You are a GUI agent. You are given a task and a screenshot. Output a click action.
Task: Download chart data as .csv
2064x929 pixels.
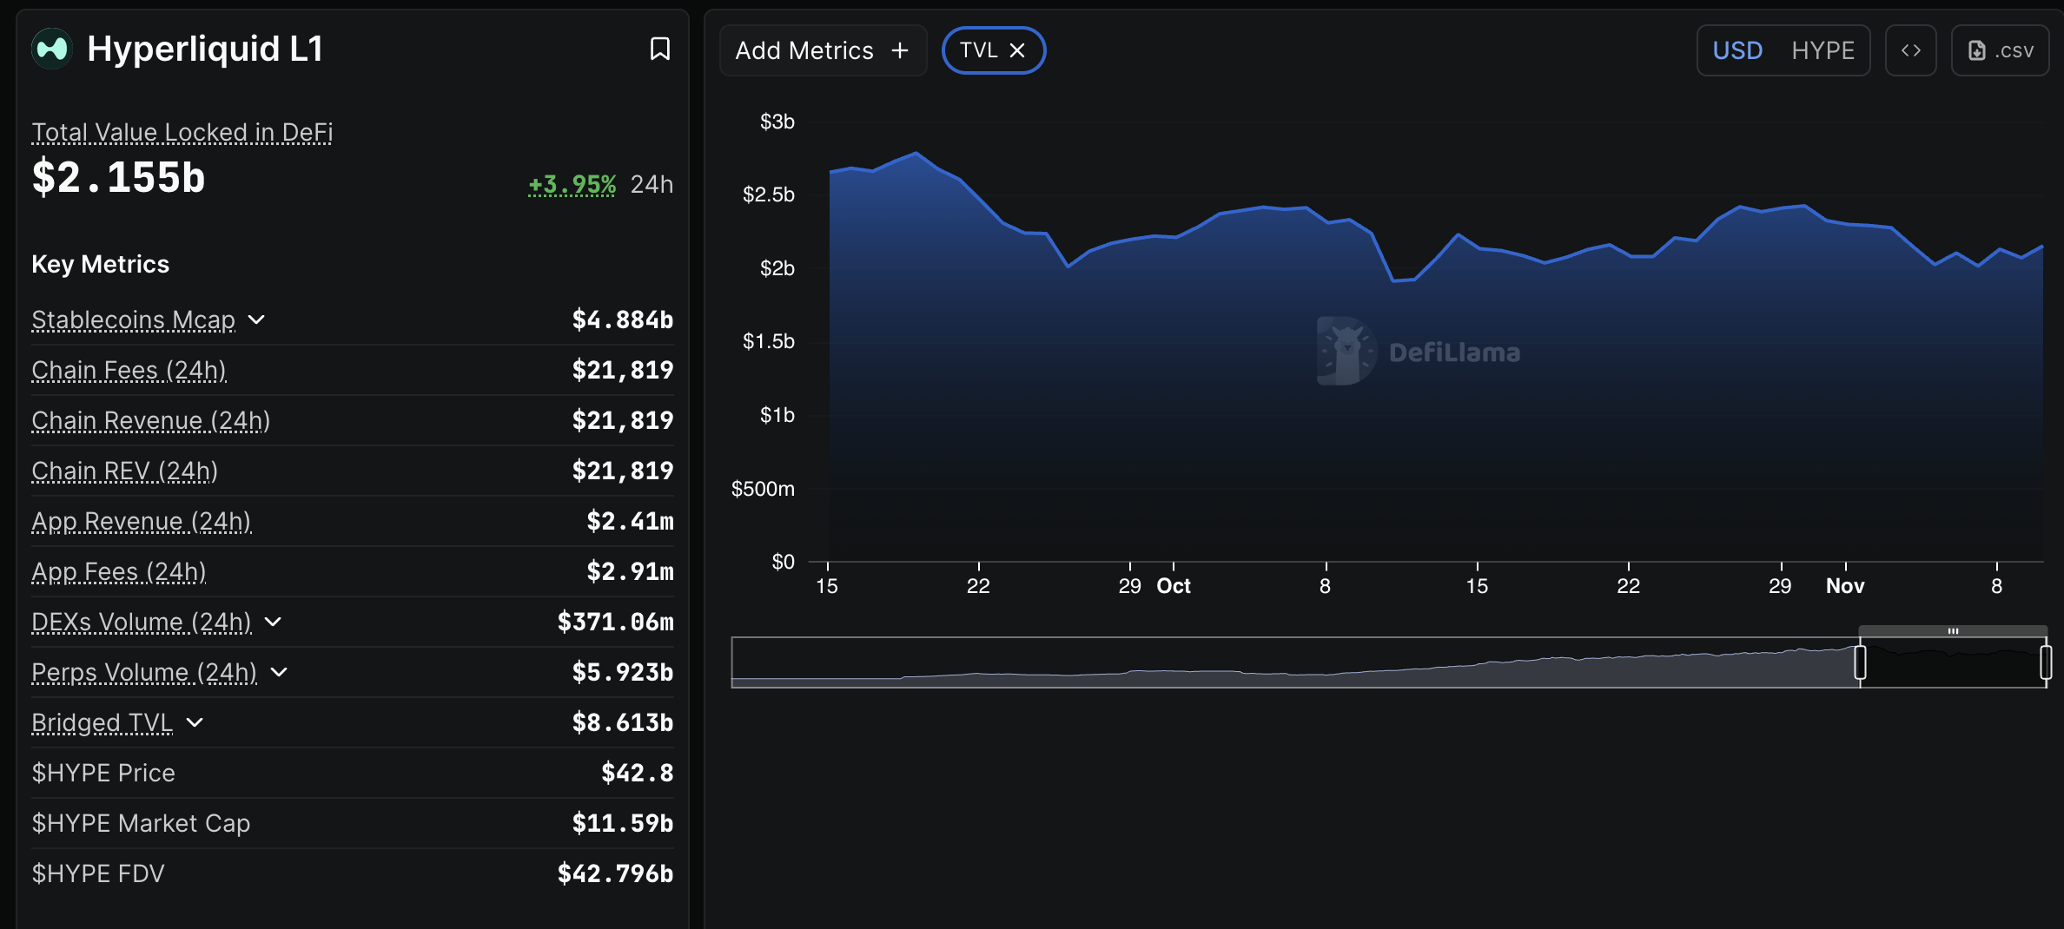(x=2000, y=50)
